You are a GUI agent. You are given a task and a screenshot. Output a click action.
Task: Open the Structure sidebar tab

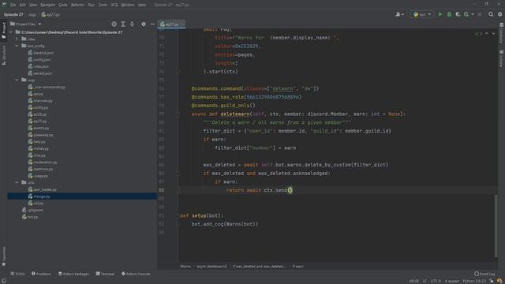pyautogui.click(x=3, y=55)
